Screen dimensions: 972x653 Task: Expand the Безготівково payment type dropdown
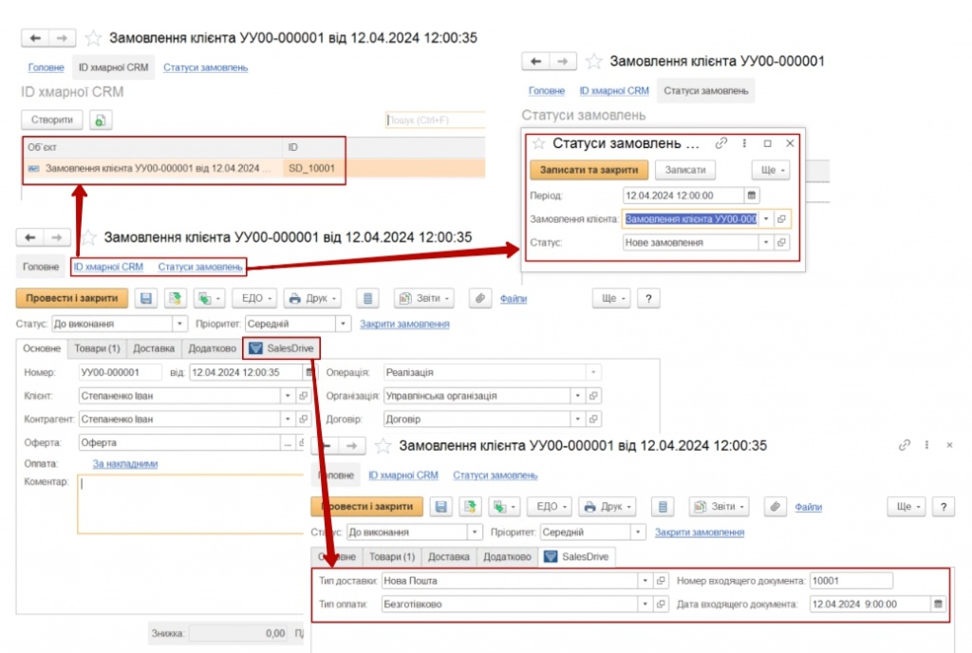645,604
